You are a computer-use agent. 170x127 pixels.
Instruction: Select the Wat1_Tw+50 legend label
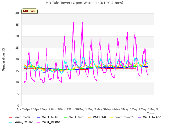[24, 122]
